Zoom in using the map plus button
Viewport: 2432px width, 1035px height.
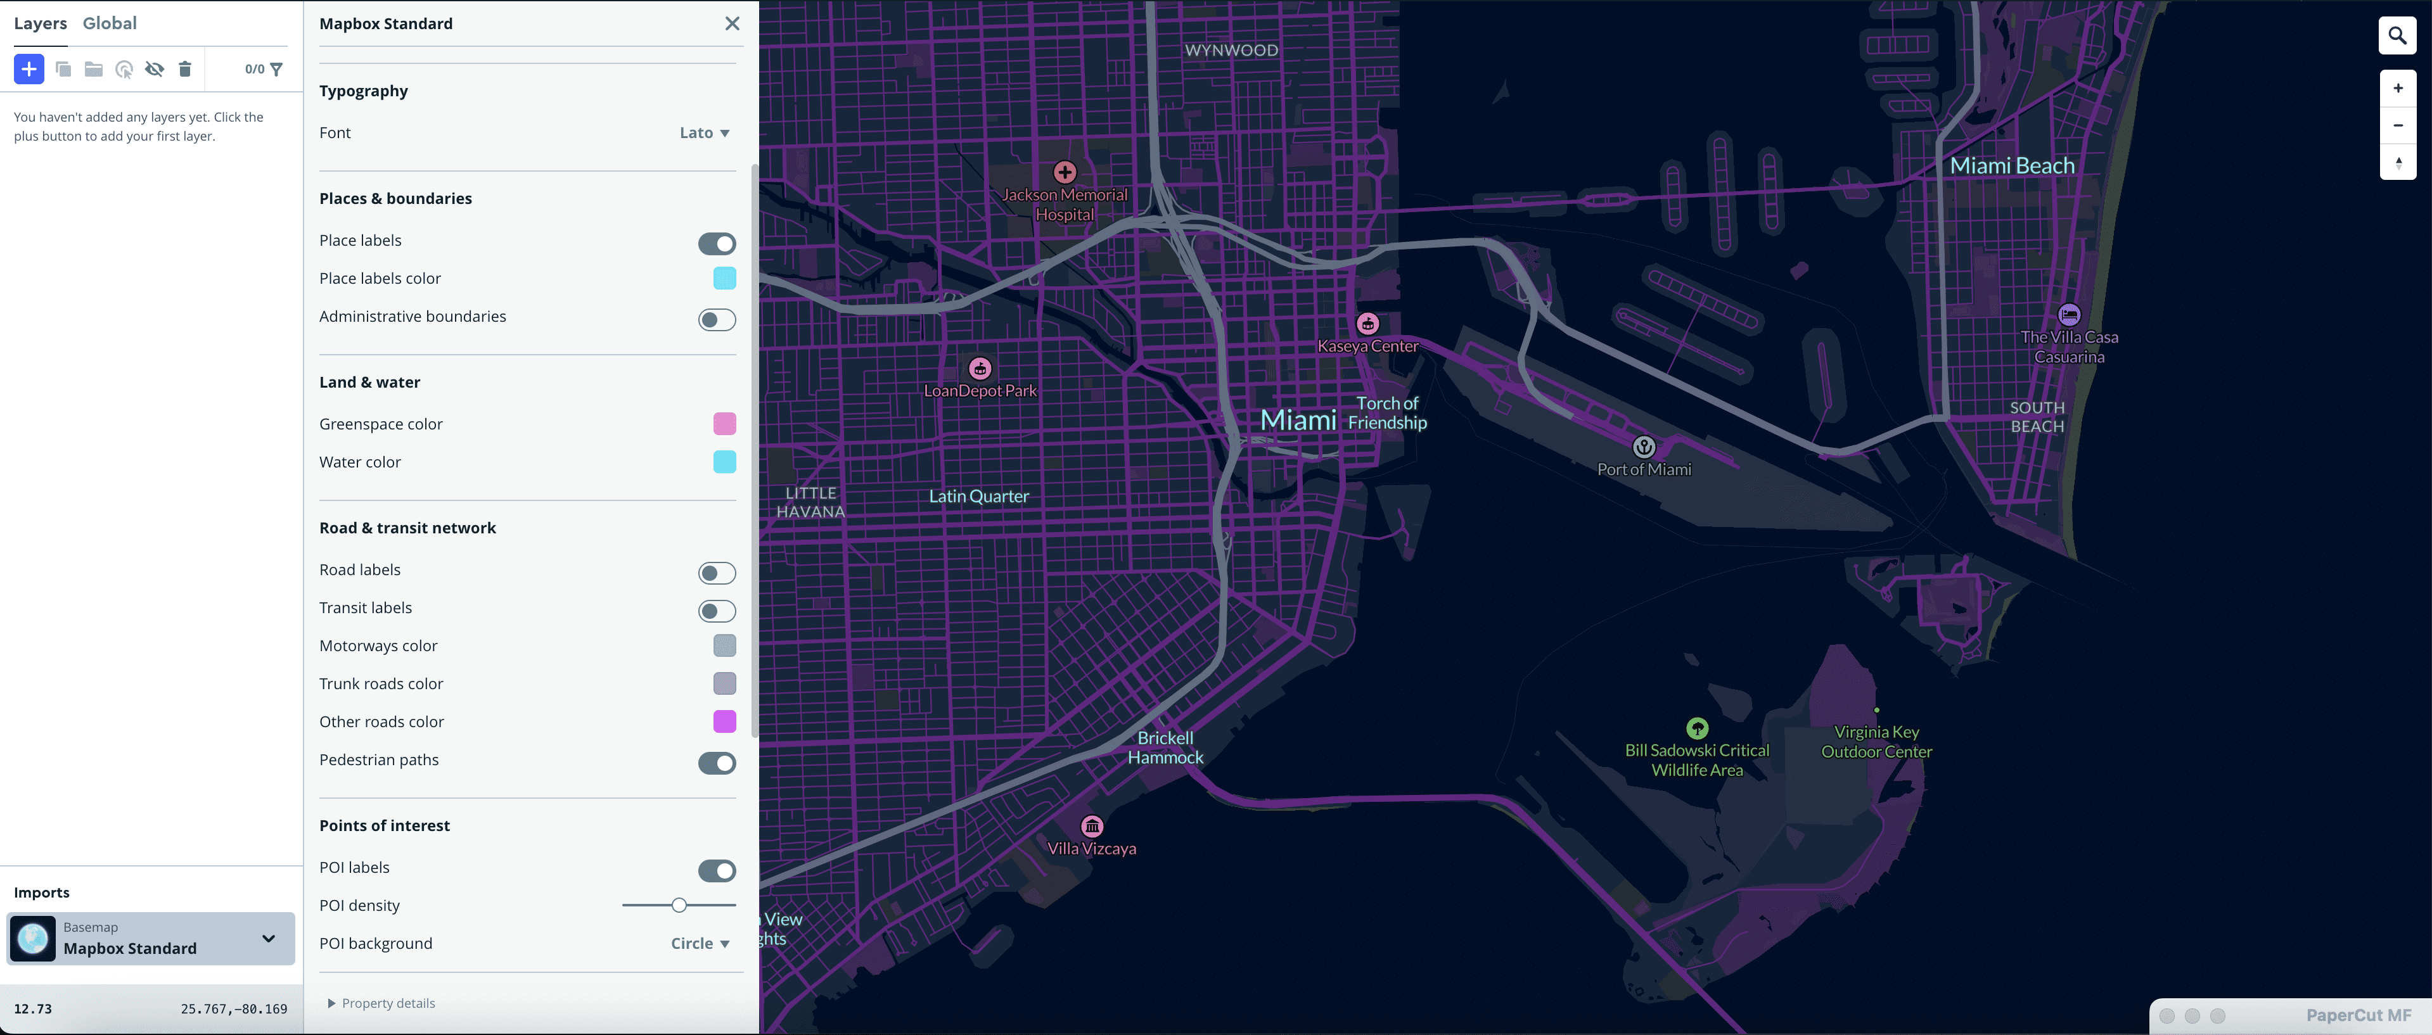[2397, 87]
